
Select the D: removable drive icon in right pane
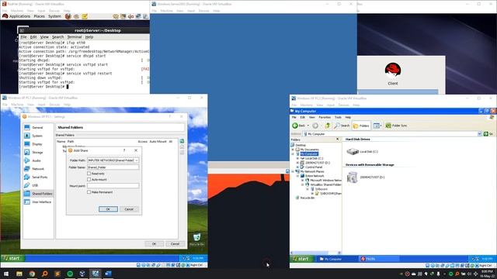[x=352, y=177]
